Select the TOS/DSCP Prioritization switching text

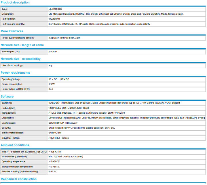(x=114, y=103)
